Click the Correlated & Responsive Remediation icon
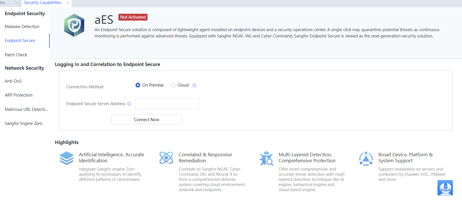 pyautogui.click(x=166, y=158)
